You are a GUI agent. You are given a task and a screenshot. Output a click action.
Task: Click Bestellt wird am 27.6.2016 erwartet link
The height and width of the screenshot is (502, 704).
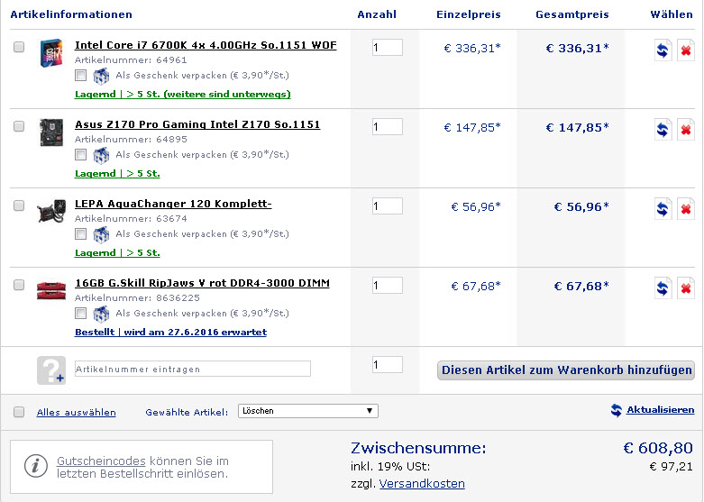coord(170,333)
